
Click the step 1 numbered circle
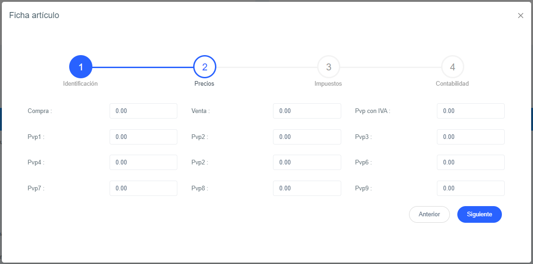coord(81,67)
